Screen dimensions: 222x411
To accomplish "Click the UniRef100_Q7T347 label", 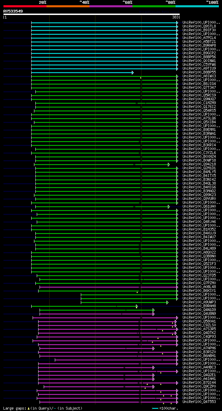I will (199, 87).
